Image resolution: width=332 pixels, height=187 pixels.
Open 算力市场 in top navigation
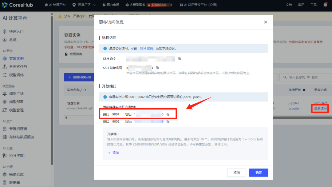(x=111, y=5)
